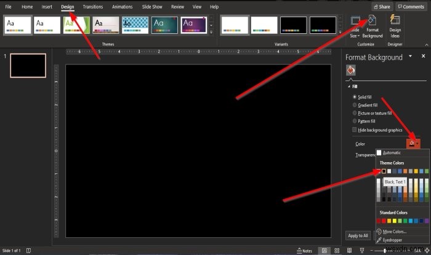Viewport: 431px width, 255px height.
Task: Toggle the Notes pane
Action: point(305,251)
